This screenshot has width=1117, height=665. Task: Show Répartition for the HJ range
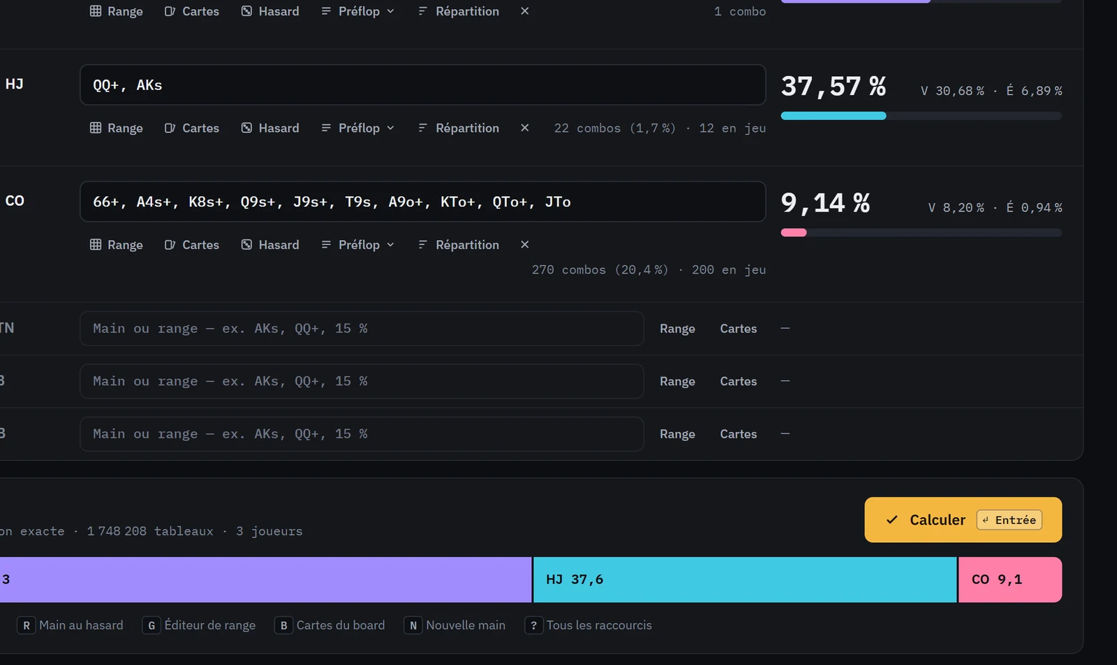tap(459, 128)
